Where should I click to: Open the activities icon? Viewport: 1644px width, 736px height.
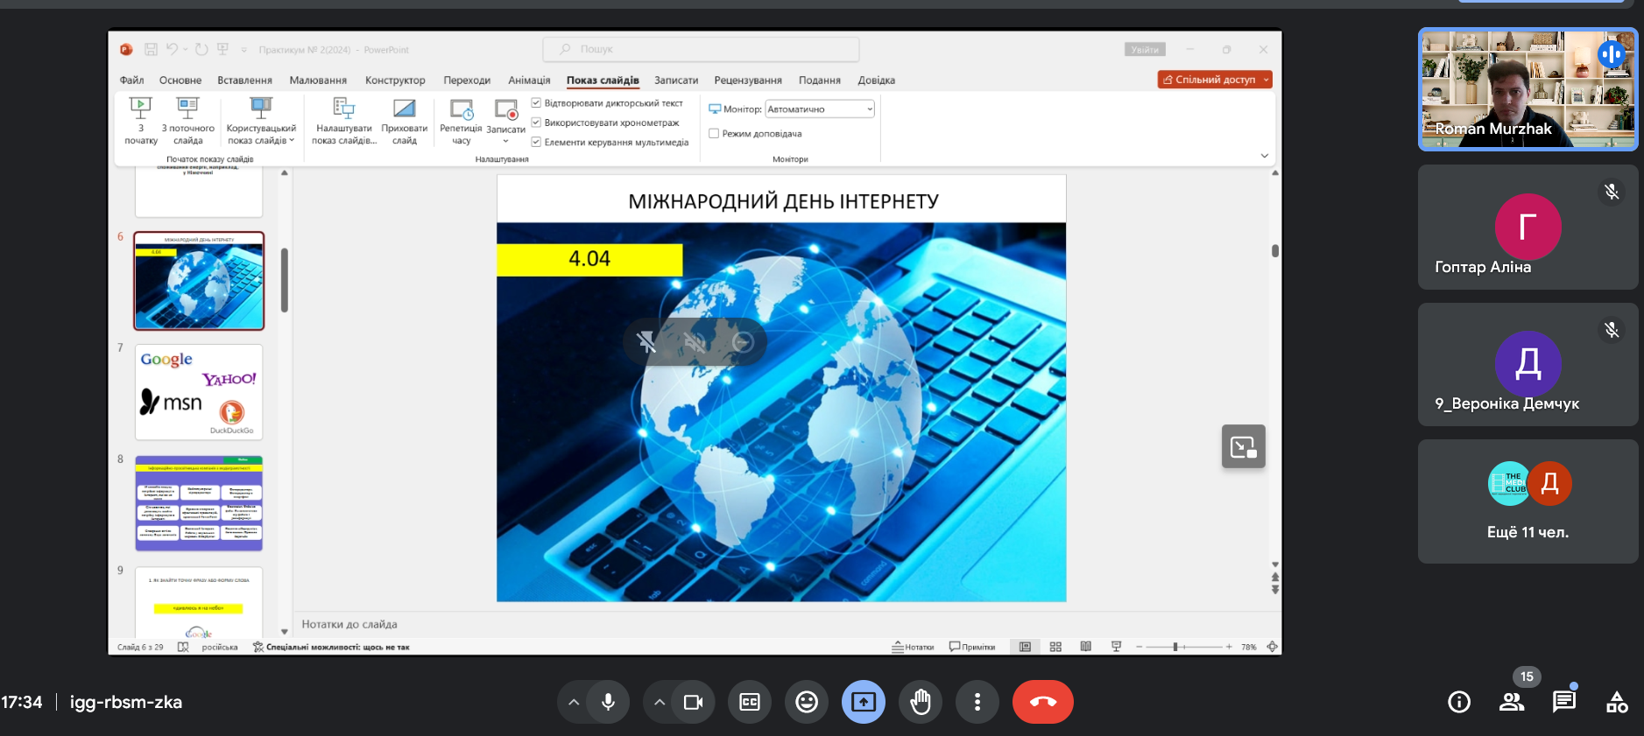[1616, 702]
